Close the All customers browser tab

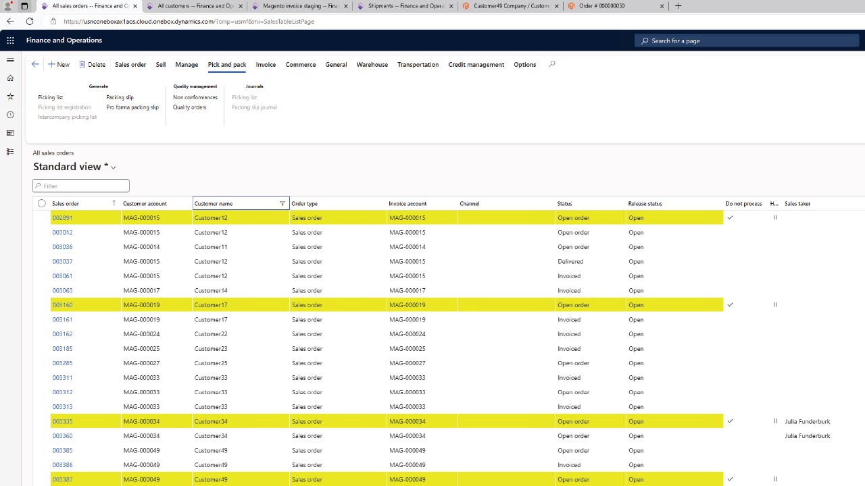(x=240, y=6)
